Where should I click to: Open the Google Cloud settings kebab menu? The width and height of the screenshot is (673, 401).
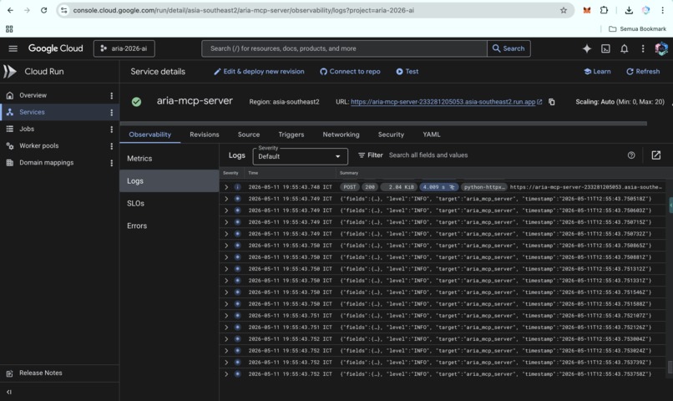click(643, 48)
